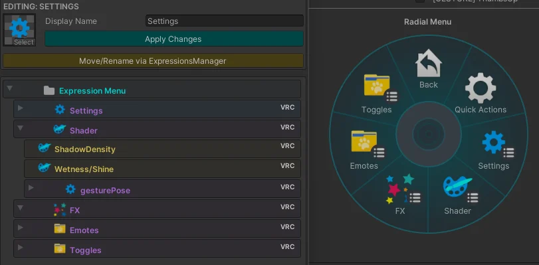Click the stars icon in FX row
This screenshot has height=265, width=539.
[x=60, y=209]
